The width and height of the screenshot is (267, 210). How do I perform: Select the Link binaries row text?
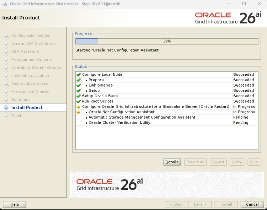click(101, 85)
